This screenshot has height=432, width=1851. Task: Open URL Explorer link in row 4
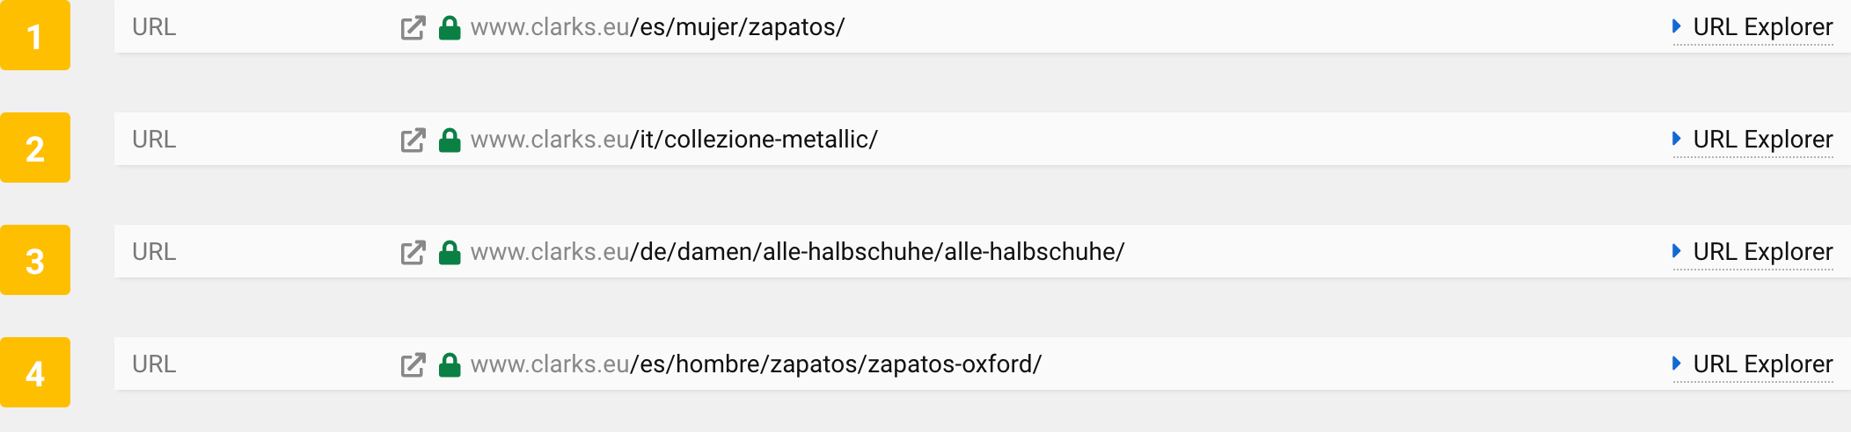pos(1762,364)
